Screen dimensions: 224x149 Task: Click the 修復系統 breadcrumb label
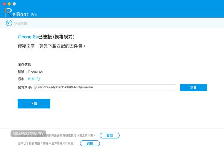(x=21, y=23)
